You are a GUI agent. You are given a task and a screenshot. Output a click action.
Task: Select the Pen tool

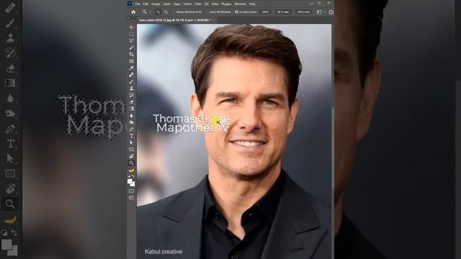point(131,129)
